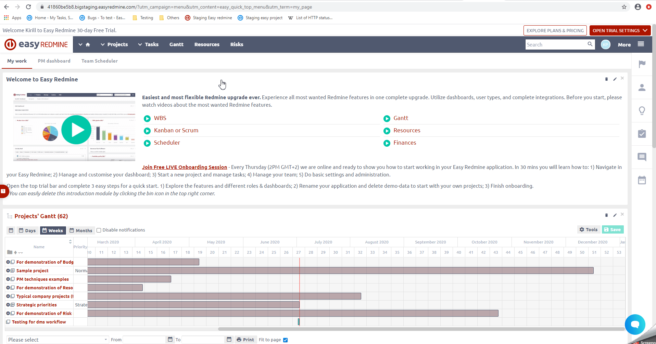Click Join Free LIVE Onboarding Session link
Viewport: 656px width, 344px height.
pyautogui.click(x=185, y=167)
